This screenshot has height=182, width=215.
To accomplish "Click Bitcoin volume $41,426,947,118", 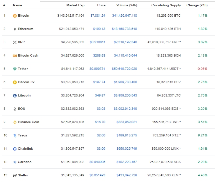I will click(x=125, y=16).
